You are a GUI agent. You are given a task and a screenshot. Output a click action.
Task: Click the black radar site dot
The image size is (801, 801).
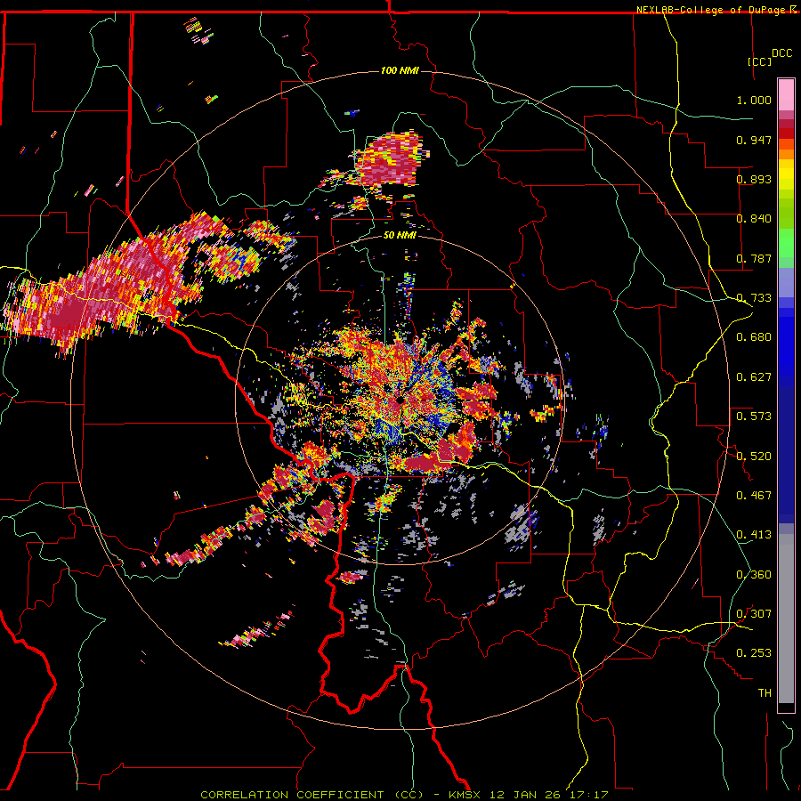[400, 400]
